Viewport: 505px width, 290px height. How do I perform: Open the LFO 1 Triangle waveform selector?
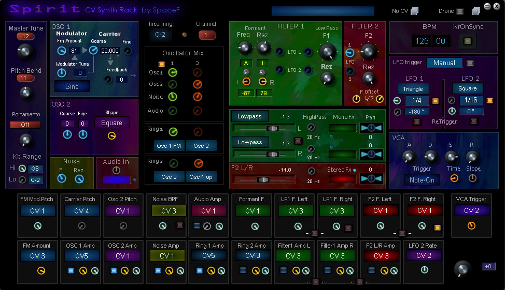tap(413, 89)
